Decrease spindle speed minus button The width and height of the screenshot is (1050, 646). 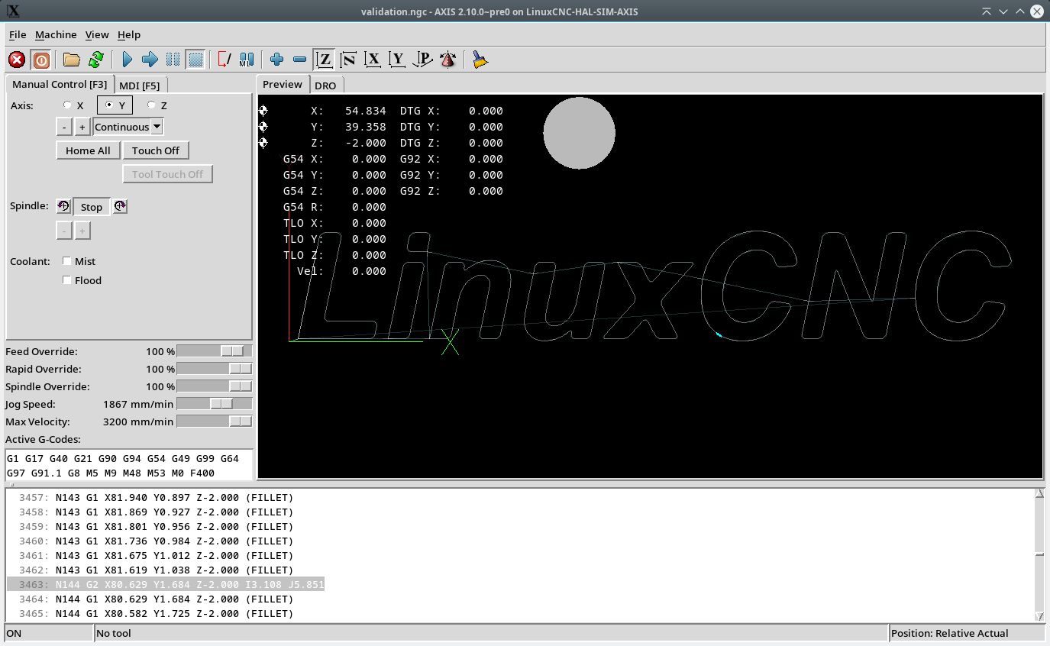tap(64, 231)
